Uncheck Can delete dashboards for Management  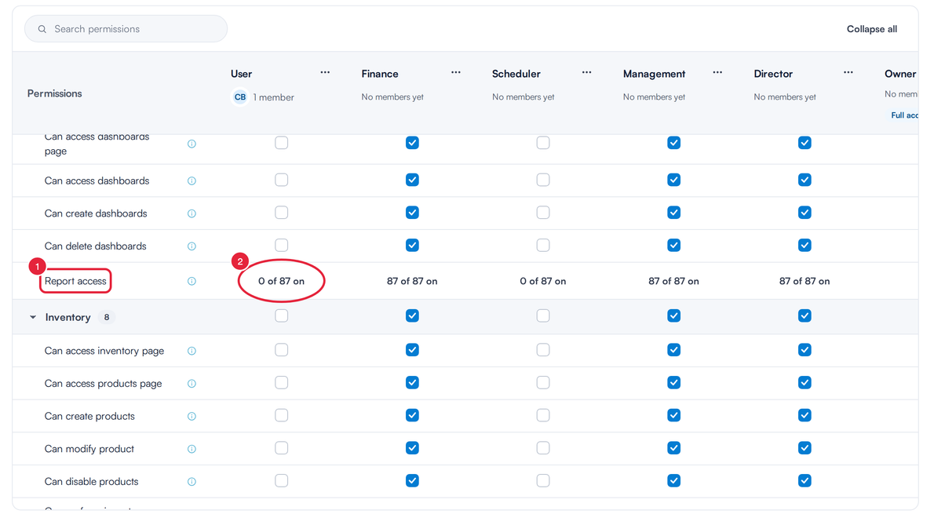pos(673,246)
